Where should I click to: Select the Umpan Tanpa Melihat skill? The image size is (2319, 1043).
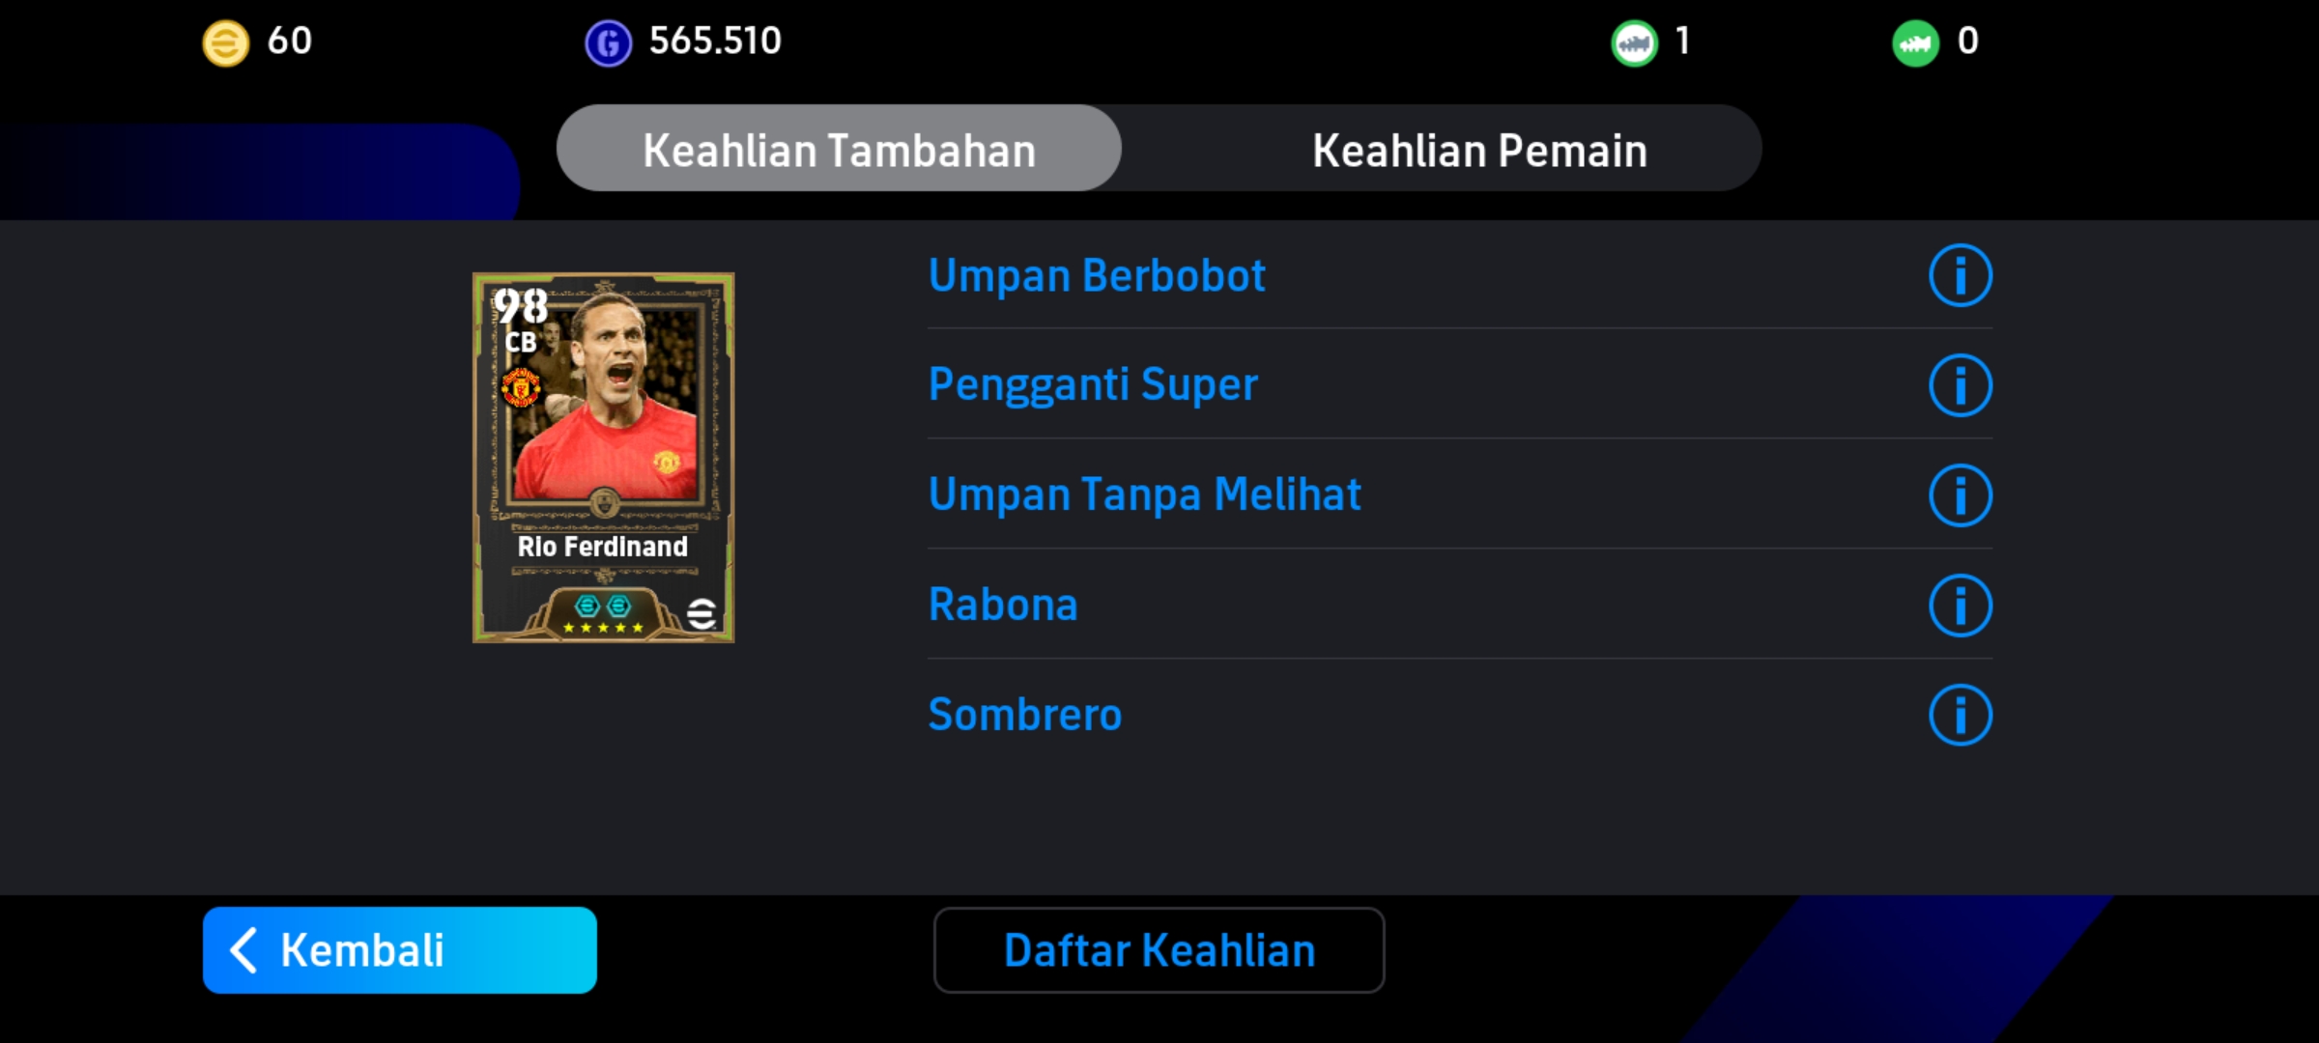click(x=1144, y=494)
